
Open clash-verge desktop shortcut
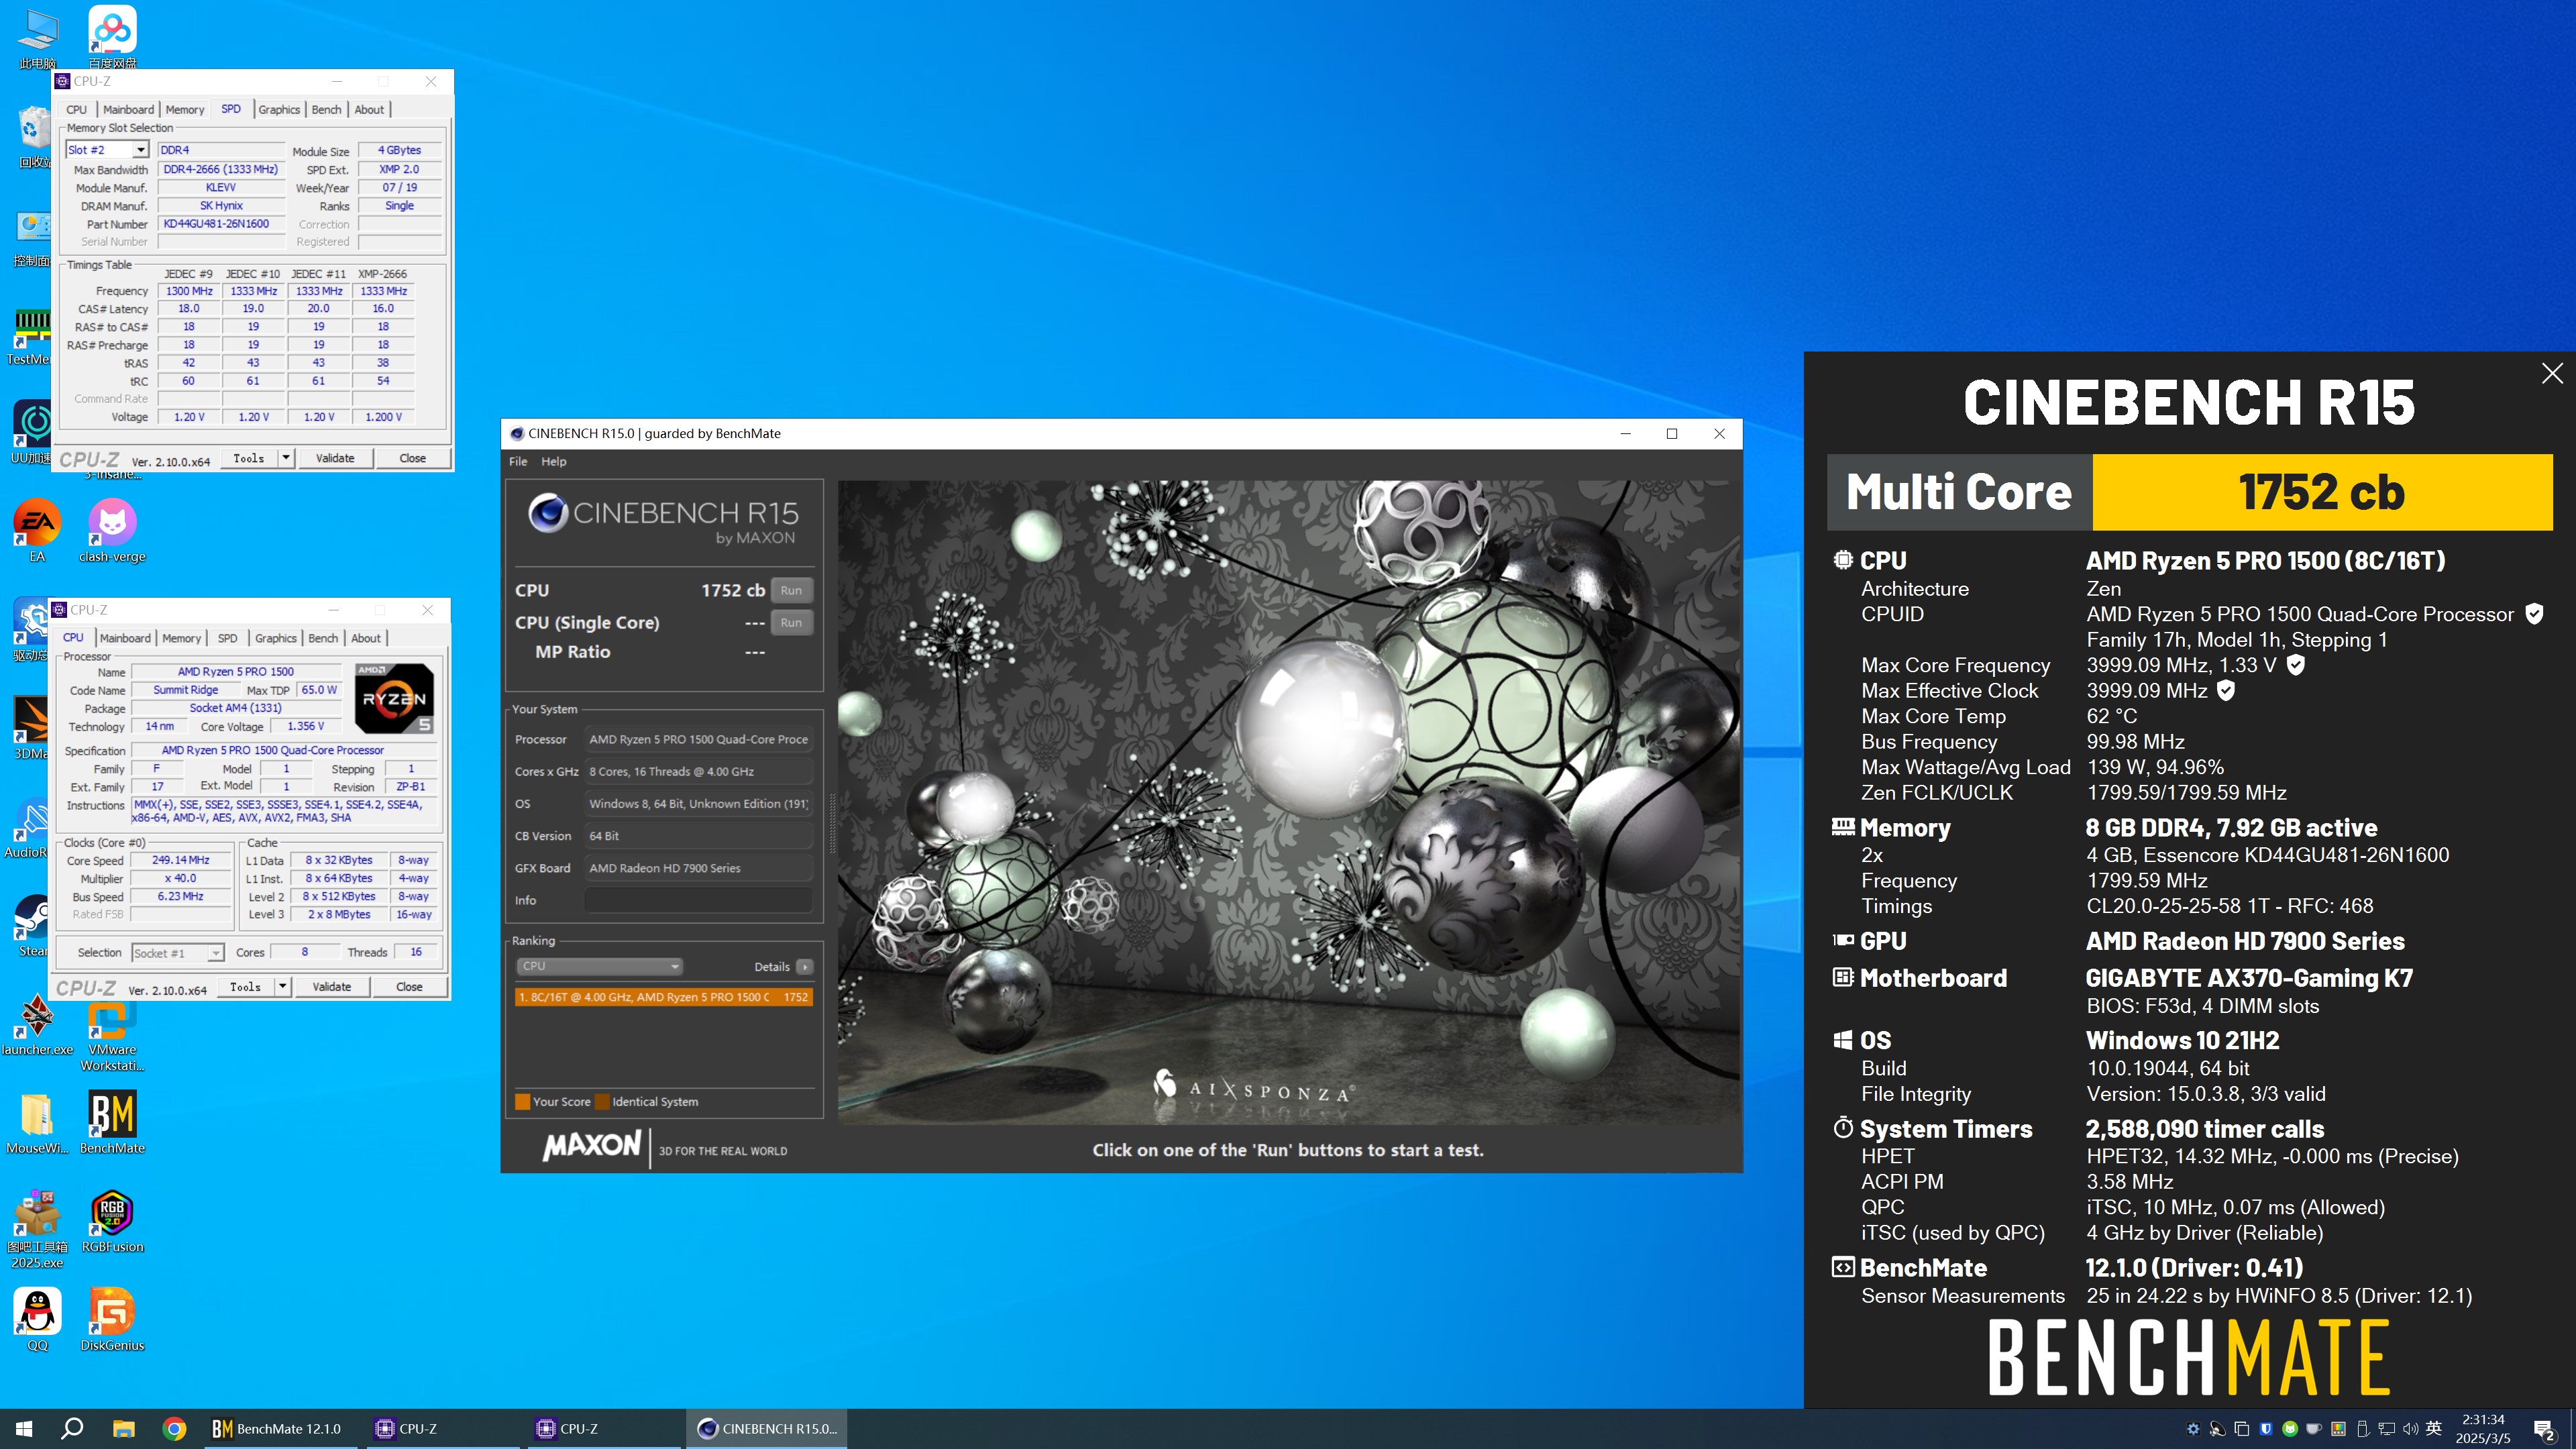coord(112,530)
